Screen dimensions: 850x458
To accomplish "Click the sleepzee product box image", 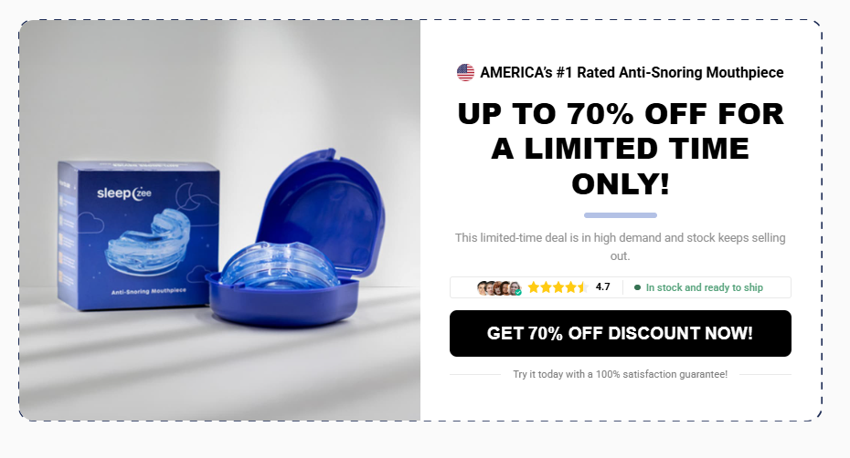I will click(x=138, y=235).
